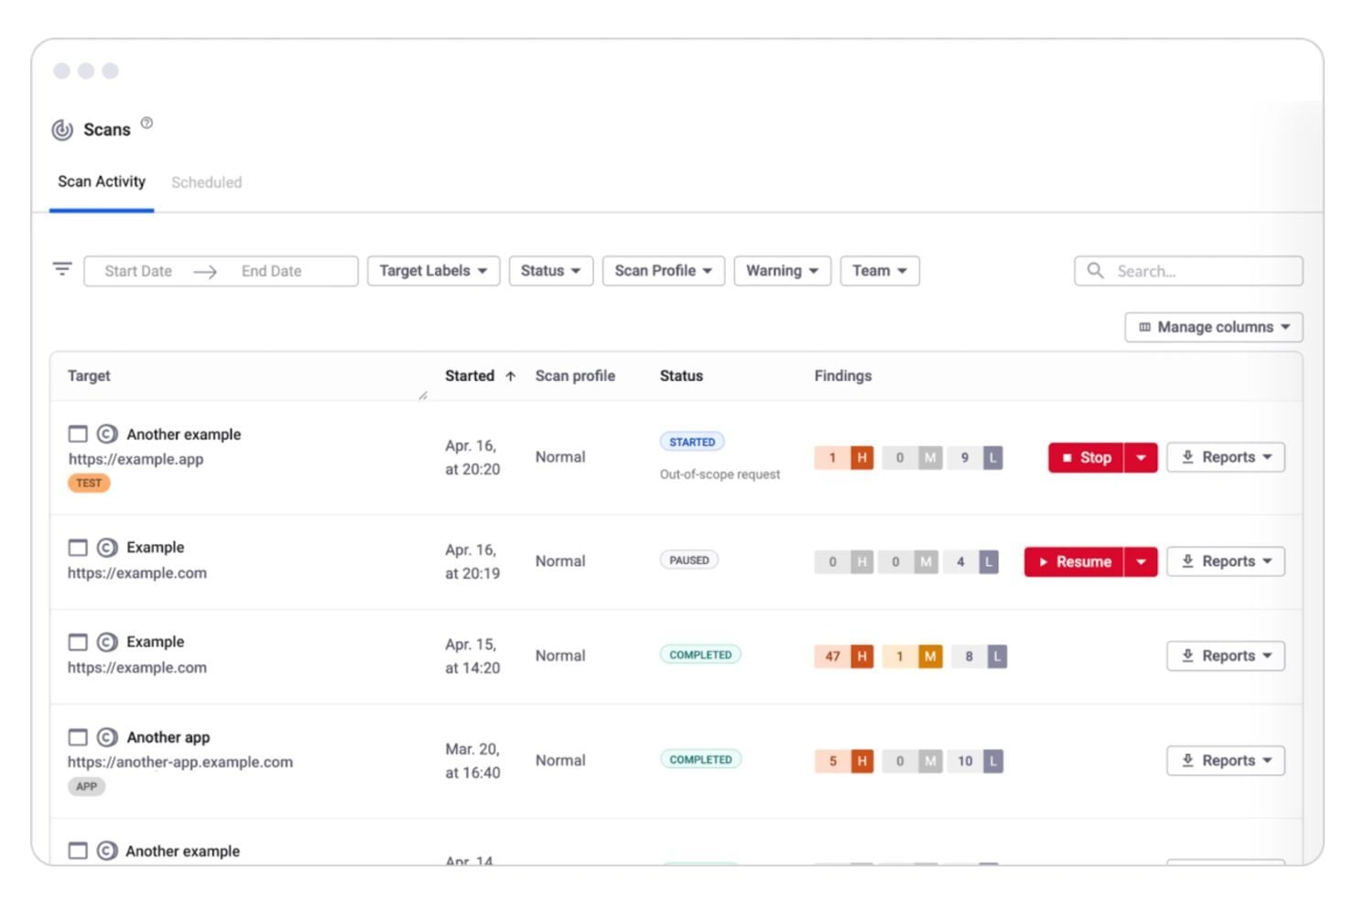Image resolution: width=1355 pixels, height=904 pixels.
Task: Open the Warning filter dropdown
Action: coord(782,271)
